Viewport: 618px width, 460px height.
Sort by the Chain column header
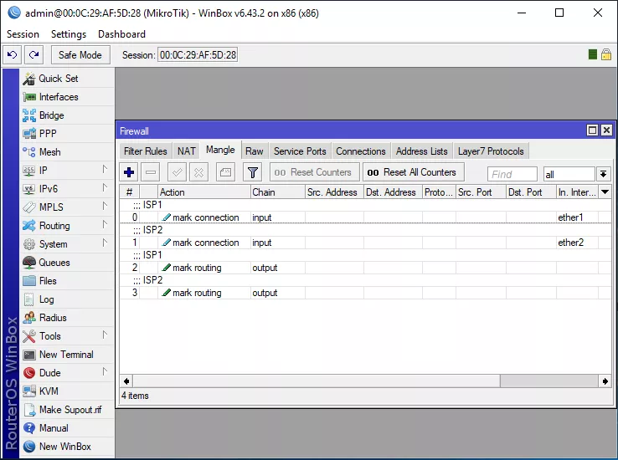point(278,192)
